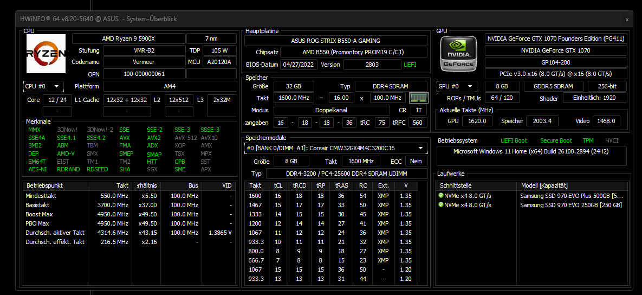This screenshot has height=295, width=642.
Task: Click the AMD B550 chipset field
Action: point(353,53)
